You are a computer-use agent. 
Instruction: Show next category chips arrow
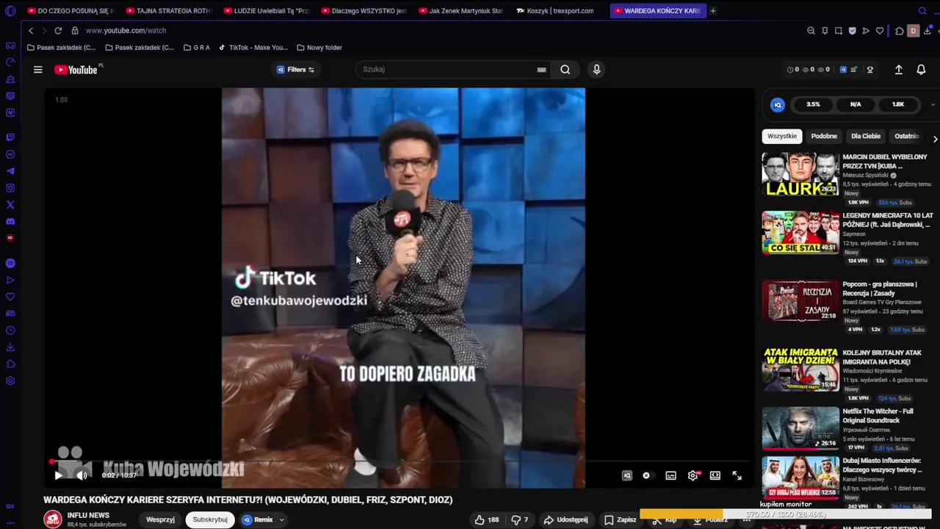click(935, 139)
